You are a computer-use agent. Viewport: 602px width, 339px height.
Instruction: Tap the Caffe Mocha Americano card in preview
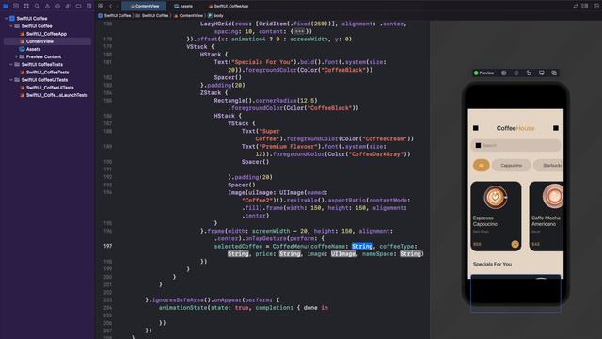click(547, 217)
